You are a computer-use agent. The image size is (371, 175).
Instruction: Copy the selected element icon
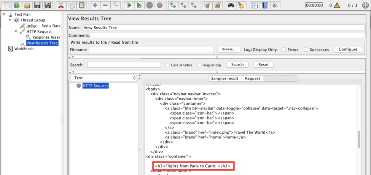[x=71, y=5]
